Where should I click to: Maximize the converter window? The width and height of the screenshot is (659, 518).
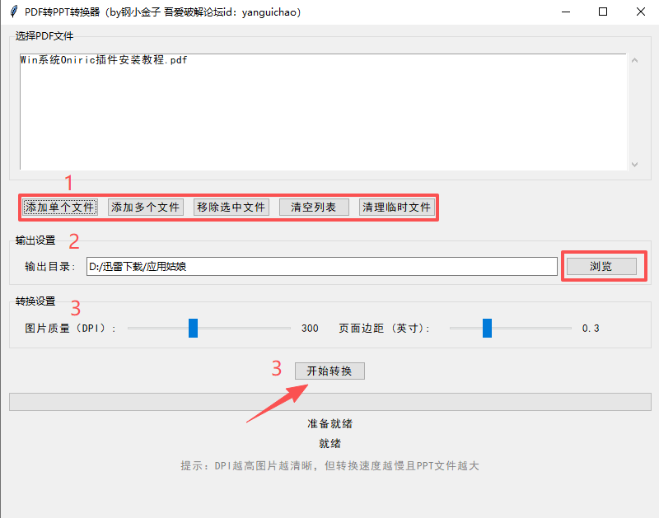point(602,12)
